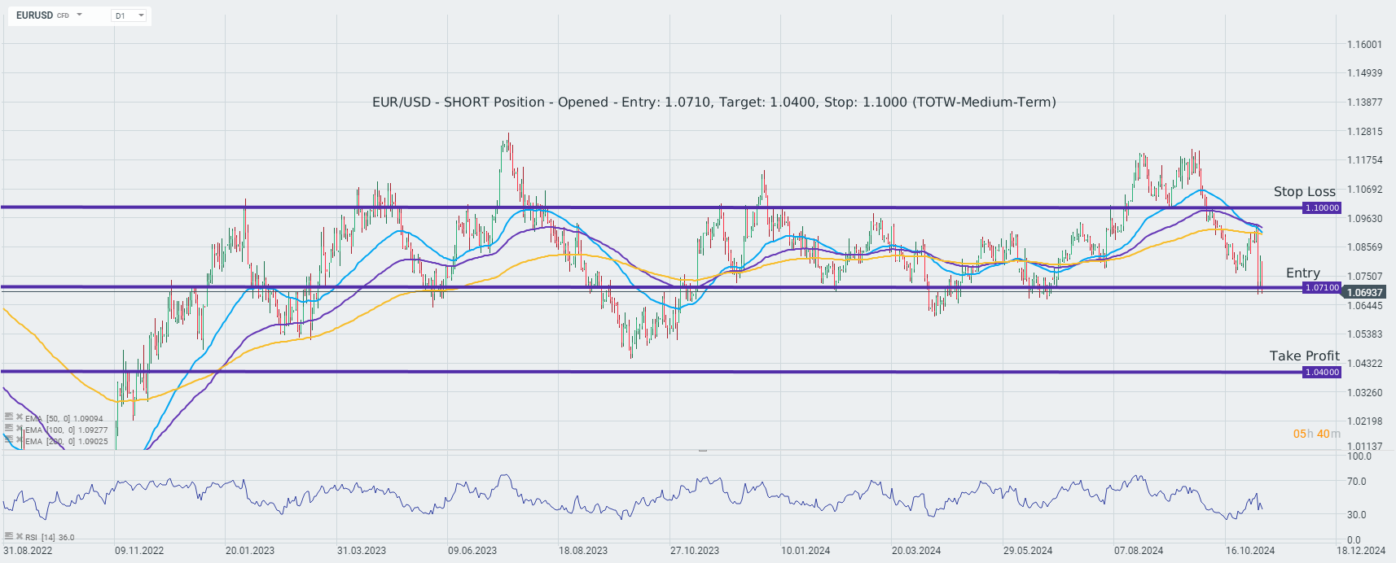Screen dimensions: 1396x563
Task: Click the current price label 1.06937
Action: (1364, 292)
